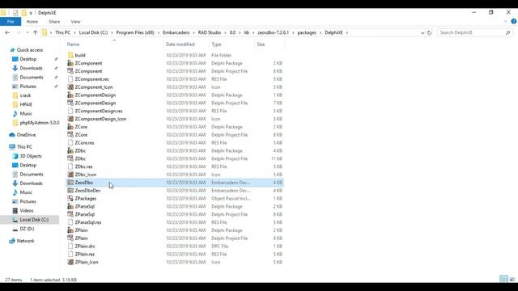Screen dimensions: 518x291
Task: Refresh the DelphiXE folder view
Action: [429, 32]
